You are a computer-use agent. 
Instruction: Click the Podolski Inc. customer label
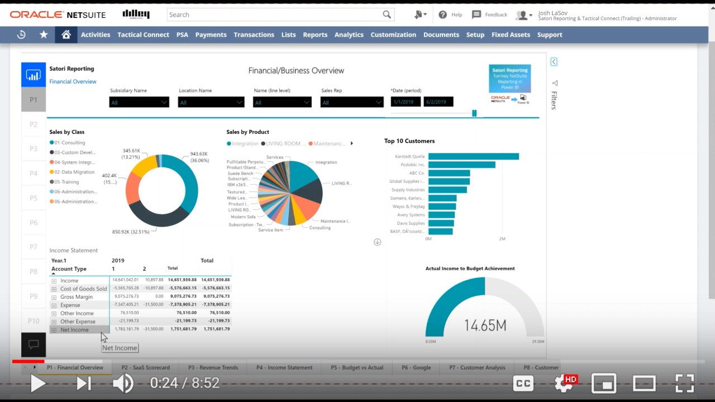413,165
